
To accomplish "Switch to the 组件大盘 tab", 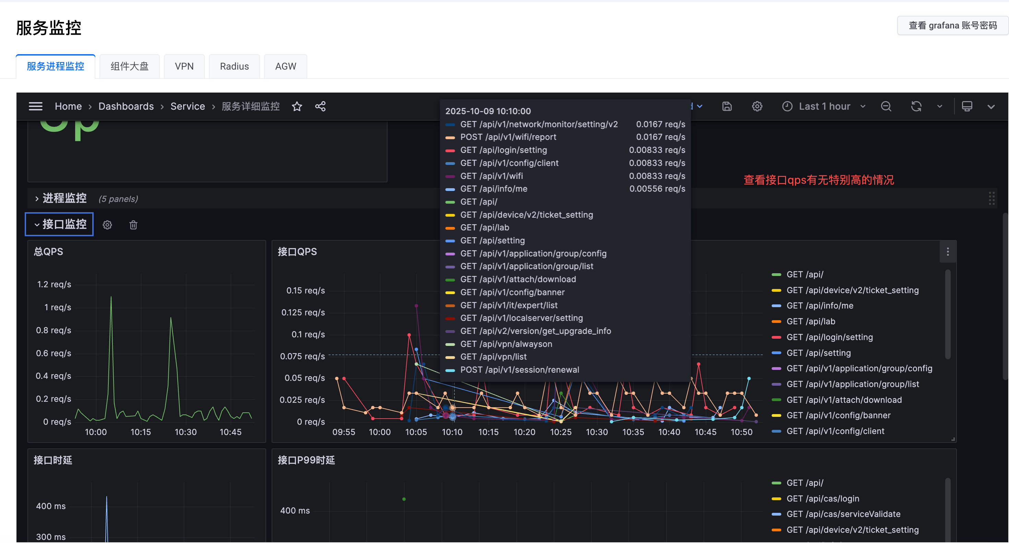I will click(x=129, y=66).
